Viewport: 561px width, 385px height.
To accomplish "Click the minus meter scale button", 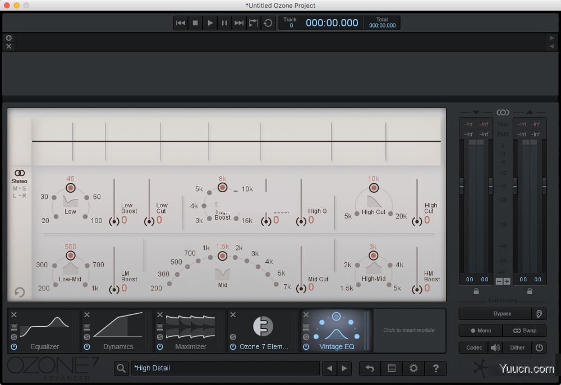I will [x=499, y=281].
